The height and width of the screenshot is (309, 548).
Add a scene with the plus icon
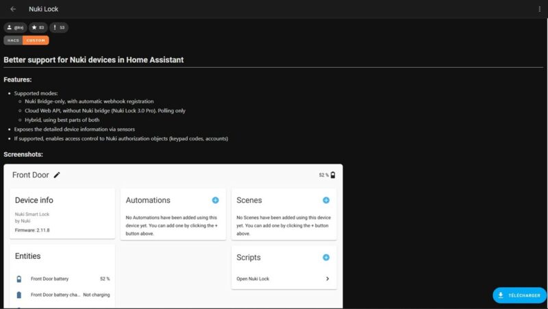pos(326,200)
